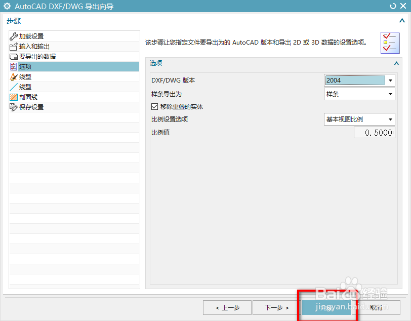411x321 pixels.
Task: Click the 选项 group header label
Action: 156,63
